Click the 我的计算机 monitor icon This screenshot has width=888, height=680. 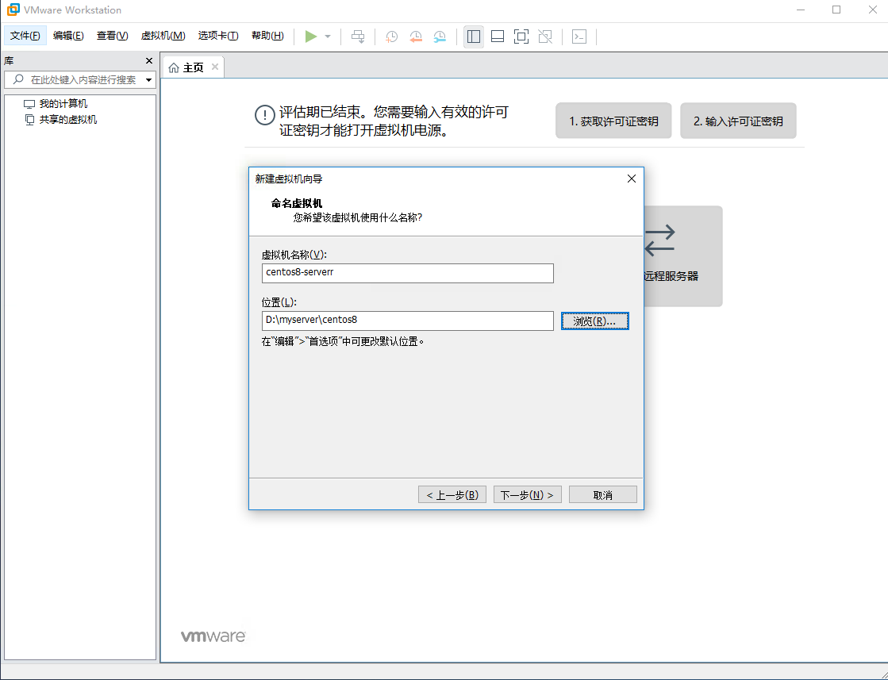click(29, 104)
